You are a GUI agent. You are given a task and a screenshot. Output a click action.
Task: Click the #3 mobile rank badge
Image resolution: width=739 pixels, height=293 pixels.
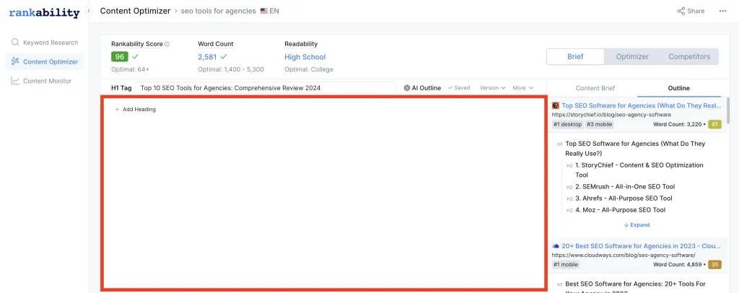point(599,124)
